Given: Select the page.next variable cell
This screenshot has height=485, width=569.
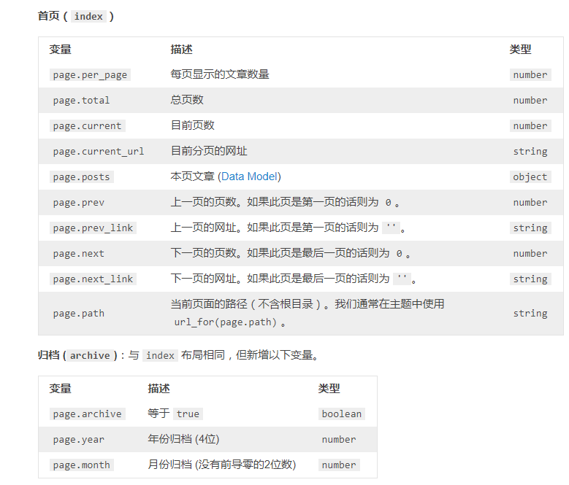Looking at the screenshot, I should tap(78, 254).
